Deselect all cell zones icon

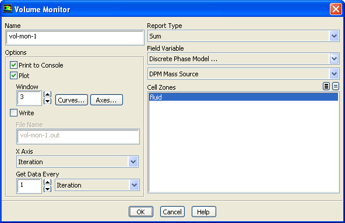tap(335, 86)
